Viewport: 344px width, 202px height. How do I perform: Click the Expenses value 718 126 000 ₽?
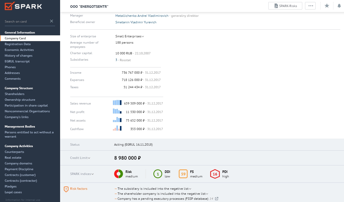tap(132, 80)
